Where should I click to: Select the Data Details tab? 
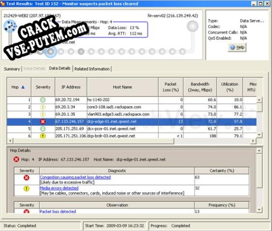click(x=60, y=68)
